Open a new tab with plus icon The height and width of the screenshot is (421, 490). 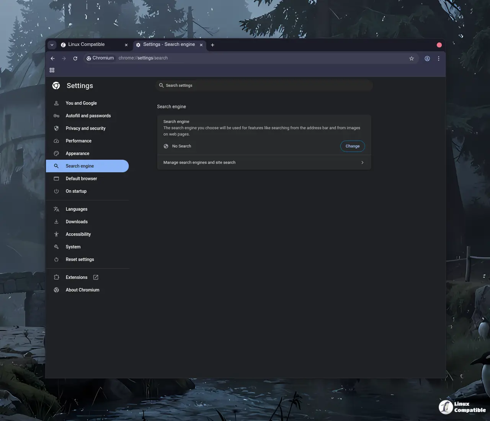coord(212,45)
